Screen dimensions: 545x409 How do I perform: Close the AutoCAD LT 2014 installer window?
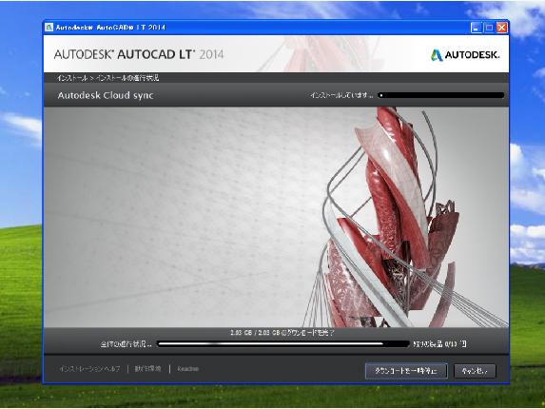[x=501, y=28]
